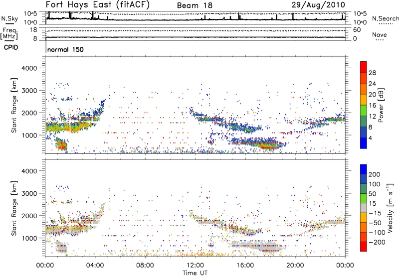The image size is (399, 276).
Task: Click the '200' tick on the velocity scale
Action: pos(375,174)
